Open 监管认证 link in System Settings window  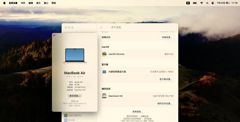(145, 116)
